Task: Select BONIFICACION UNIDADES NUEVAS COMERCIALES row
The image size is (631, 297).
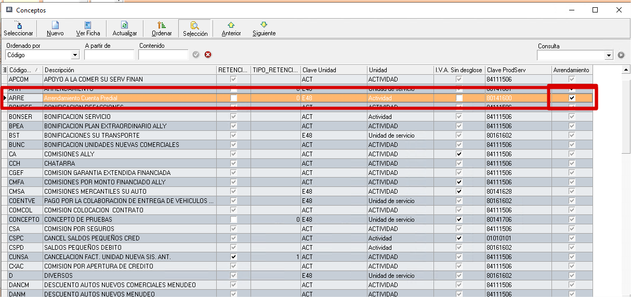Action: tap(297, 144)
